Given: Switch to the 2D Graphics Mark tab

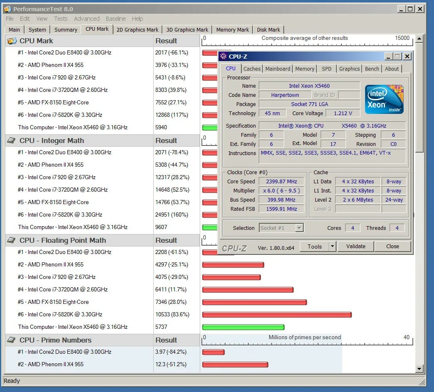Looking at the screenshot, I should coord(137,30).
